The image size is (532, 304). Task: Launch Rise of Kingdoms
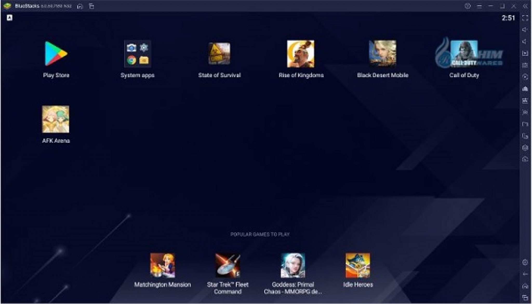click(301, 54)
